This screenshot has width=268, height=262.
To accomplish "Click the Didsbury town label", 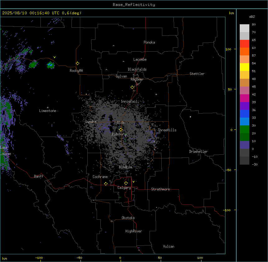I will click(119, 134).
